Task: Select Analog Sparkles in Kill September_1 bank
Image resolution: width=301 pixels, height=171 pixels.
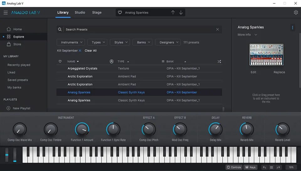Action: 139,100
